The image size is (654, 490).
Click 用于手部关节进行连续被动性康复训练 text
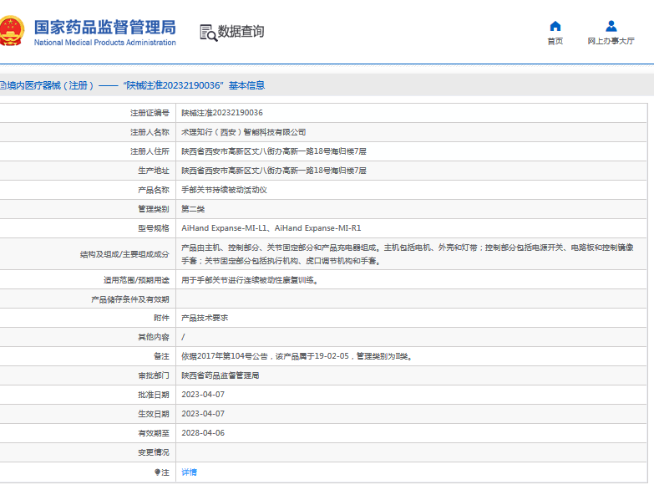pos(248,280)
